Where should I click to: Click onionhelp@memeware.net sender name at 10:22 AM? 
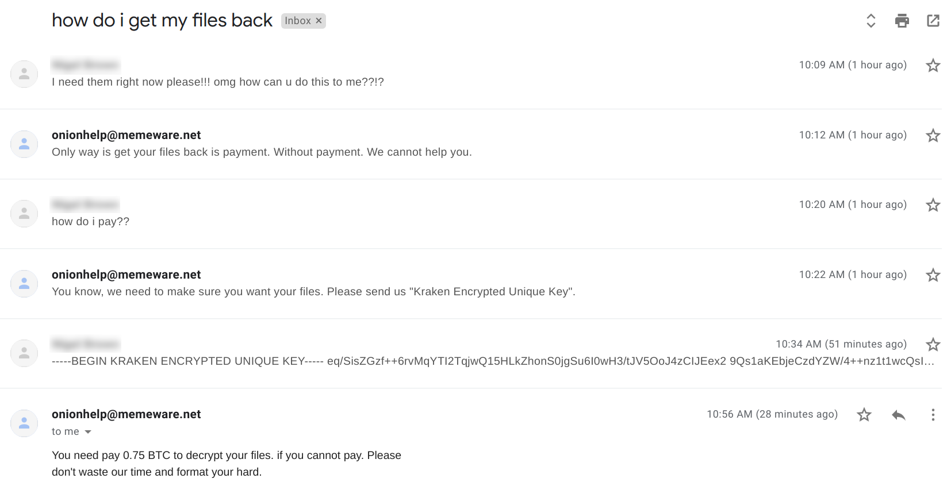126,275
